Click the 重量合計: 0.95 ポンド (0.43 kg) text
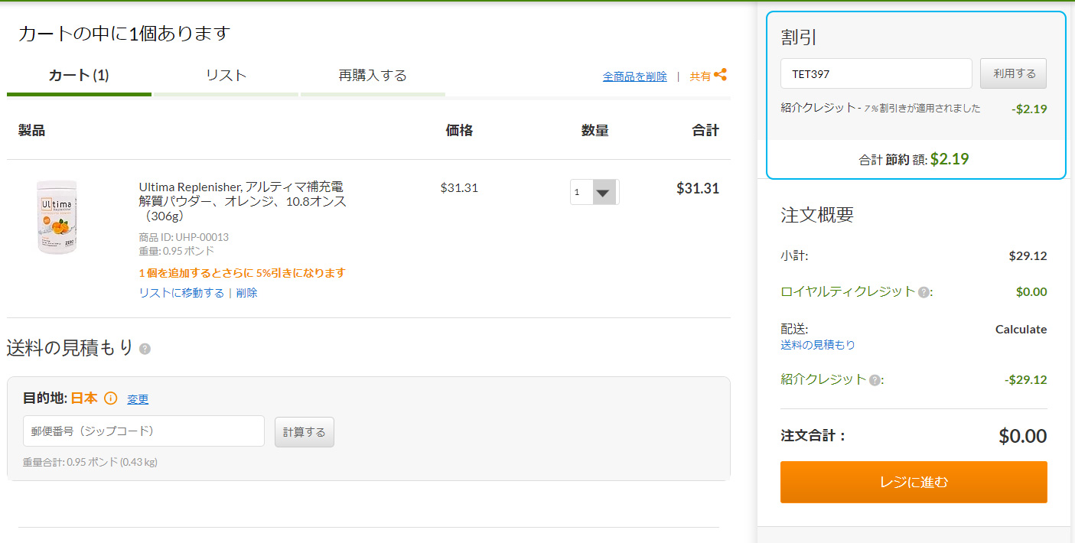This screenshot has height=543, width=1075. [x=90, y=462]
